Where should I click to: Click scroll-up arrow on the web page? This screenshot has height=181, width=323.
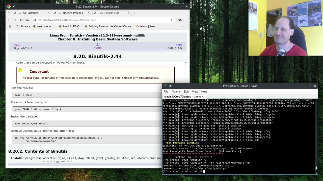pyautogui.click(x=185, y=62)
